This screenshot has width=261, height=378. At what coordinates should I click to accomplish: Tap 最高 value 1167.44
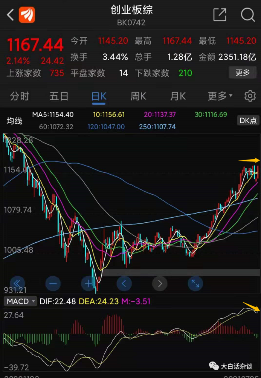[x=177, y=41]
